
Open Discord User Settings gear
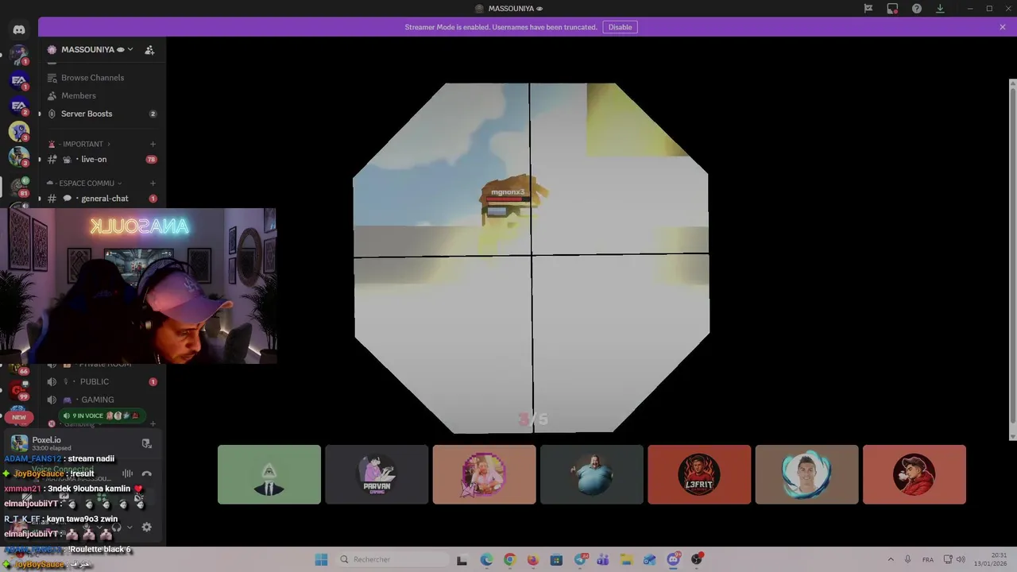point(146,527)
